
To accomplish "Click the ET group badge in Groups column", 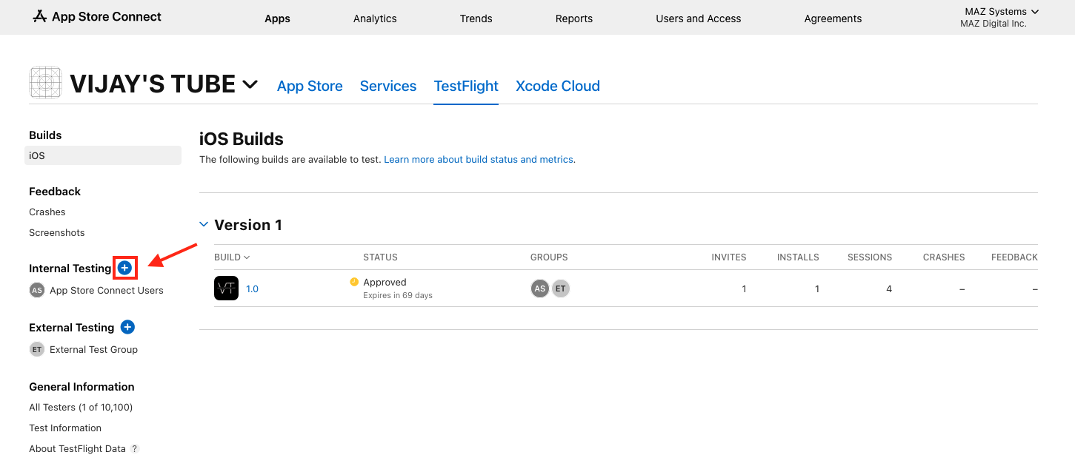I will (561, 289).
